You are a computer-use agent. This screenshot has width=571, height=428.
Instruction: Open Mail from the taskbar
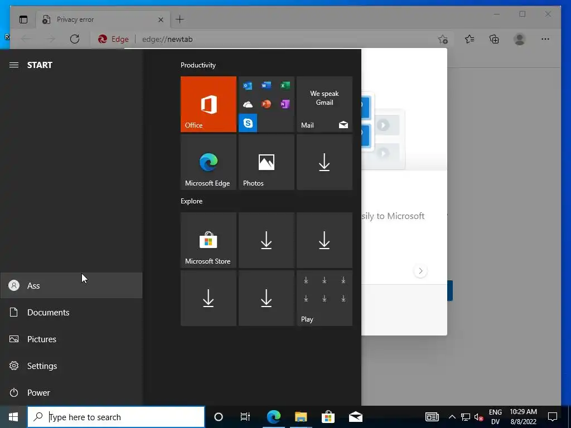click(355, 417)
